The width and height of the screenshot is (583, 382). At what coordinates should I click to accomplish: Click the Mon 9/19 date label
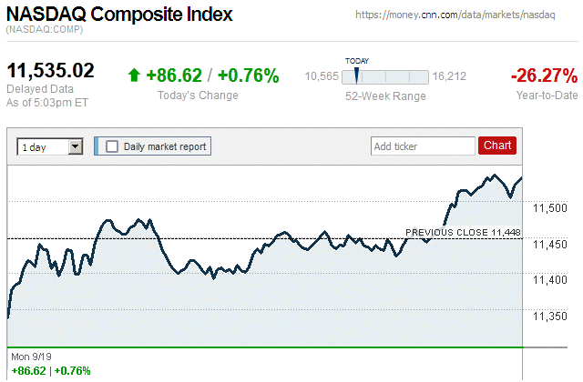pyautogui.click(x=30, y=355)
